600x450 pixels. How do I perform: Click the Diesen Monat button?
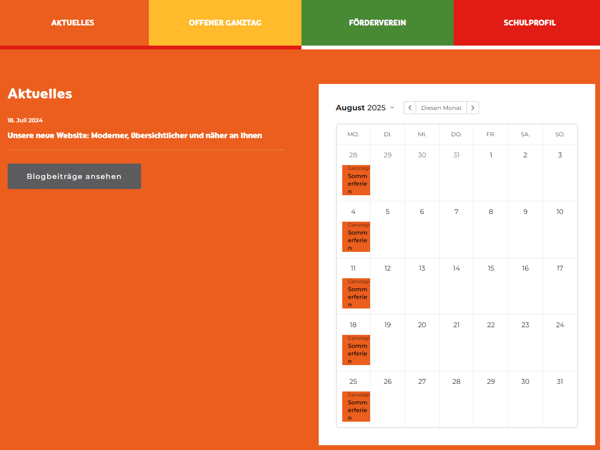tap(441, 108)
